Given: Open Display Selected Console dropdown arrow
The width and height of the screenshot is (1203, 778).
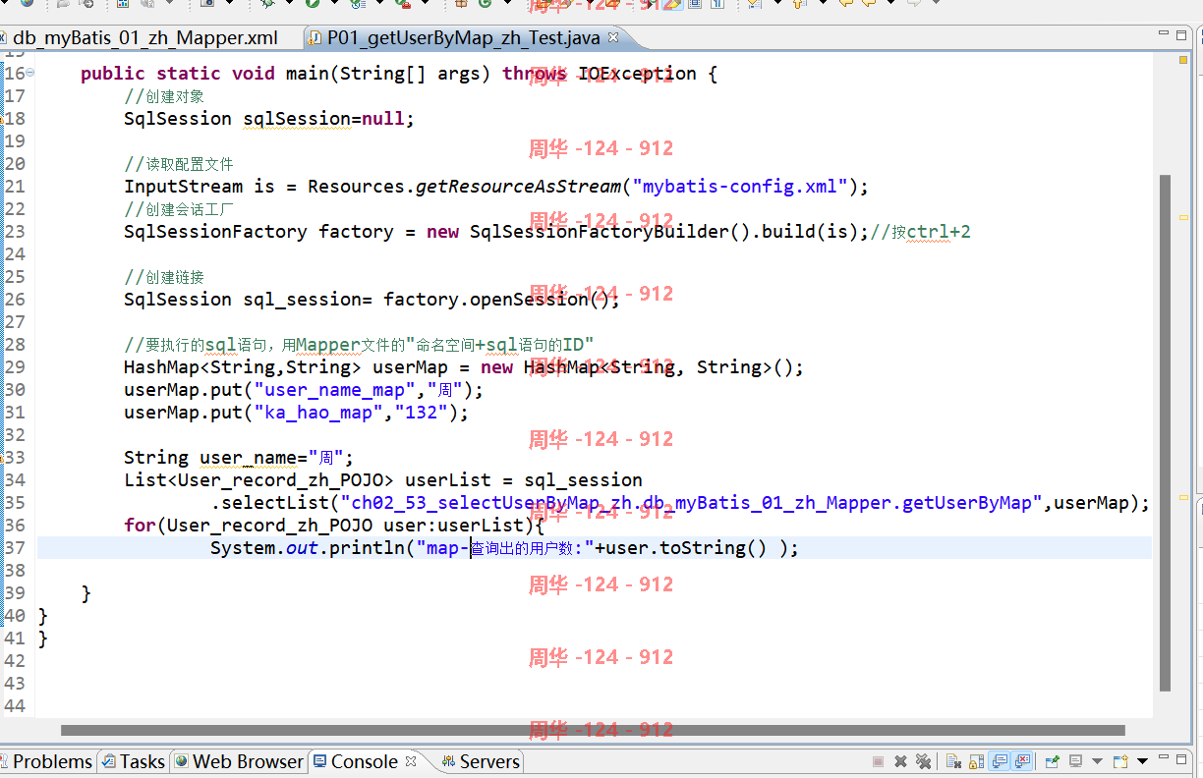Looking at the screenshot, I should click(1097, 761).
